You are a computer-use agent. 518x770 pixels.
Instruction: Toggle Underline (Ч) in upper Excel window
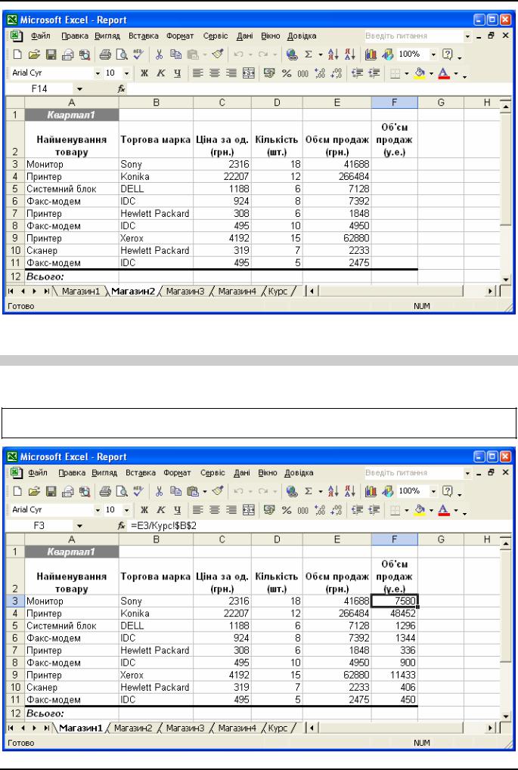coord(178,73)
